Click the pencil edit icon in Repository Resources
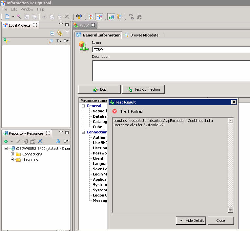 [x=19, y=141]
